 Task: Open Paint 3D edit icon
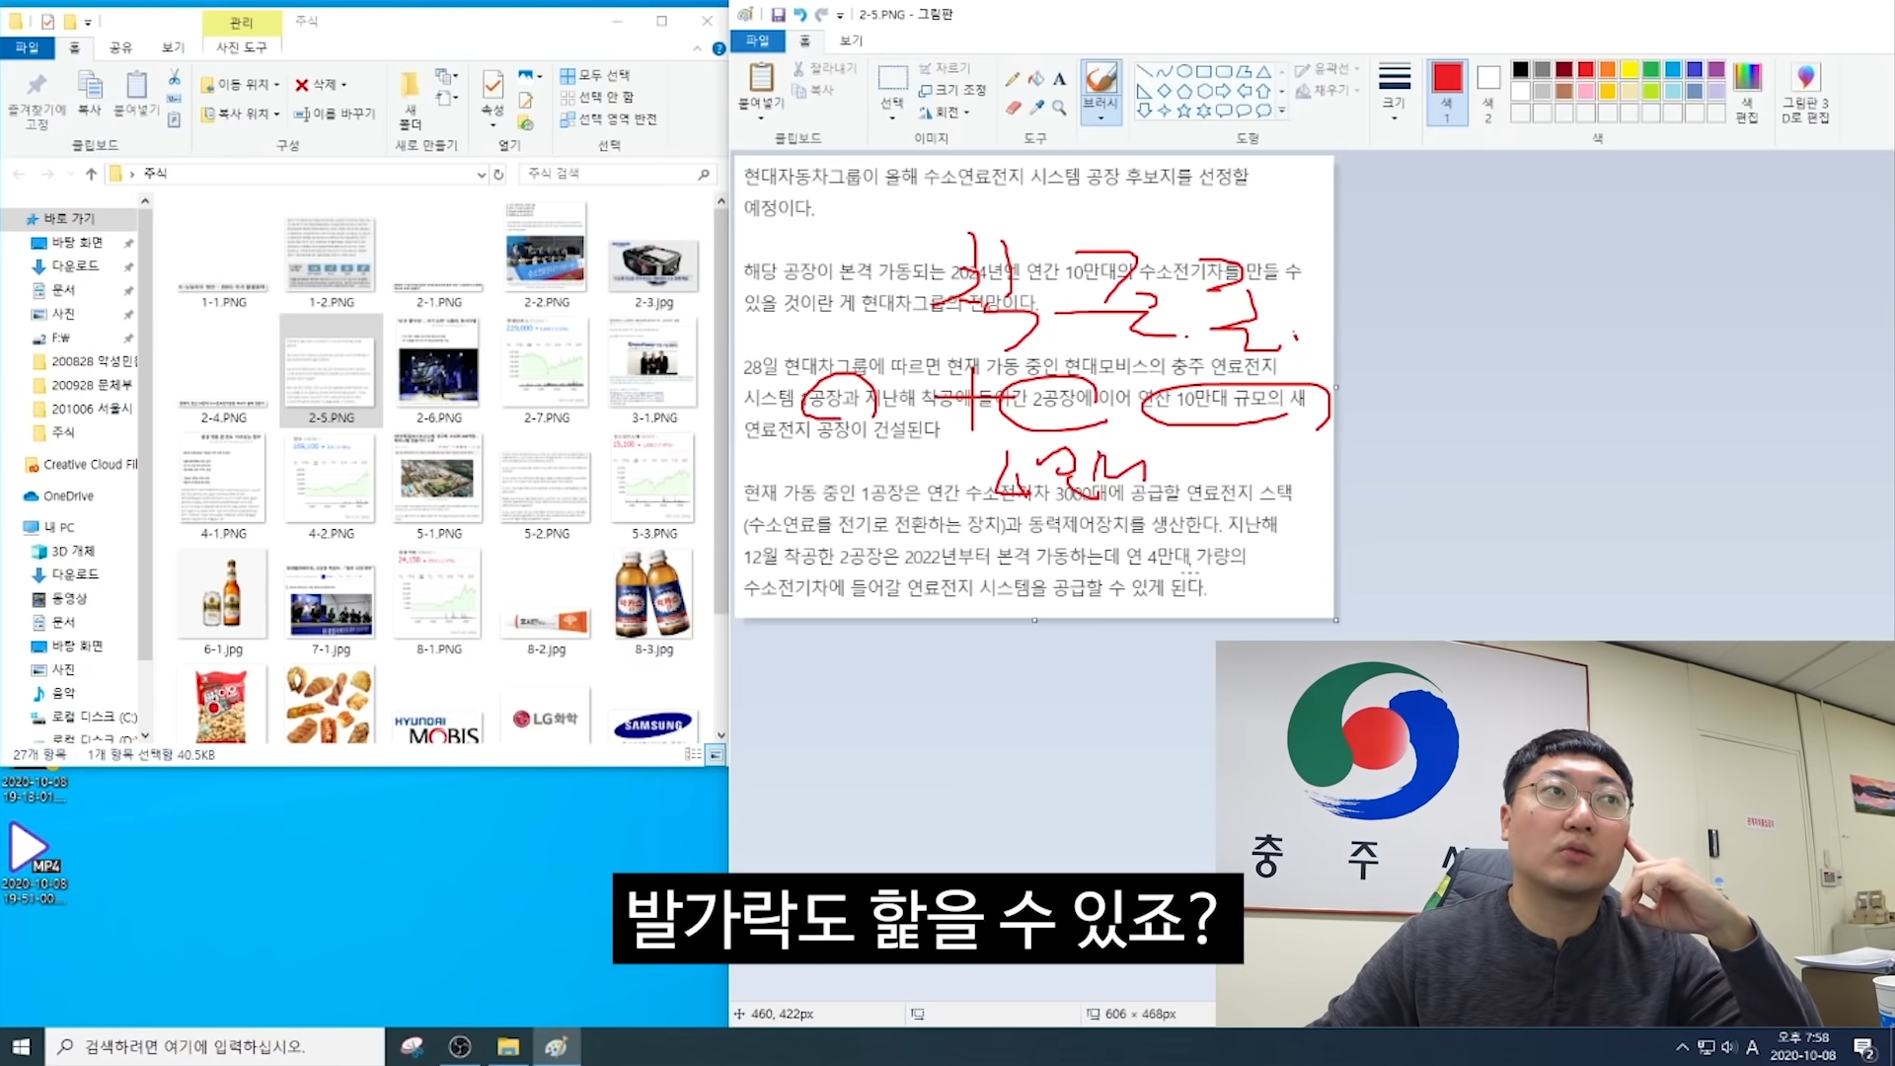1805,78
